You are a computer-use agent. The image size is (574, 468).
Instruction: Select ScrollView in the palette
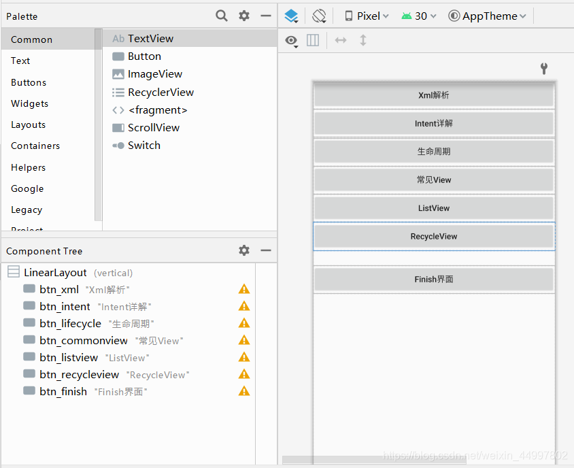(190, 127)
